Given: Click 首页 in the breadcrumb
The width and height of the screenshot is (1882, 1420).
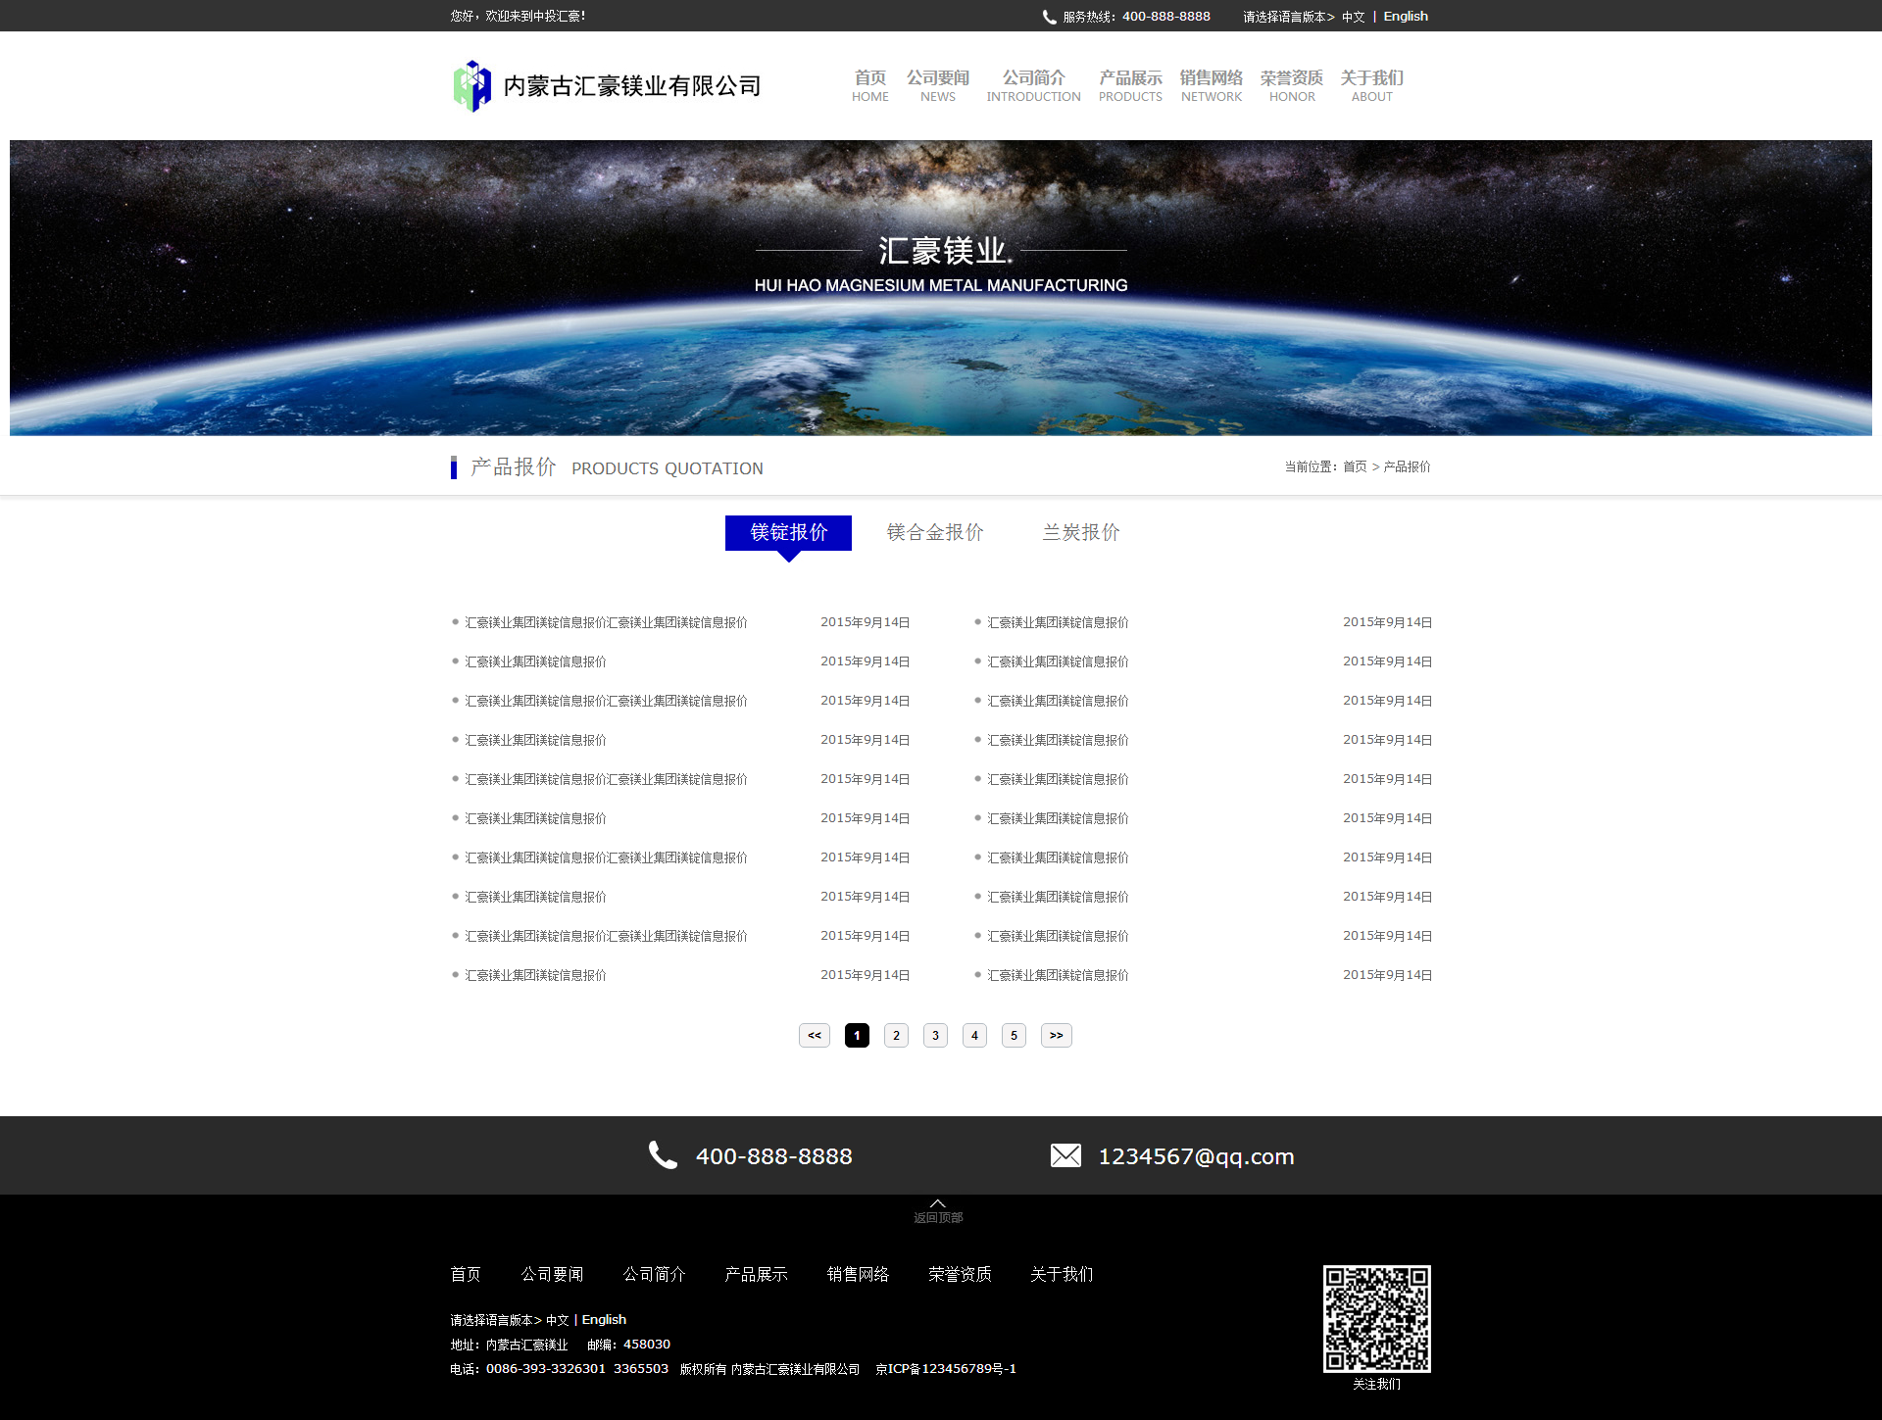Looking at the screenshot, I should [x=1355, y=466].
